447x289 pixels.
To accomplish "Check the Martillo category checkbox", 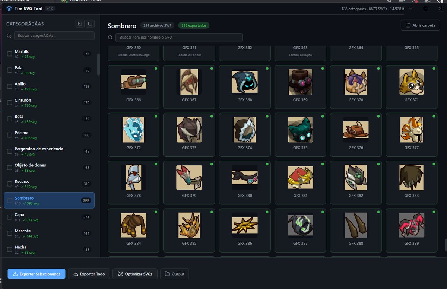I will point(10,54).
